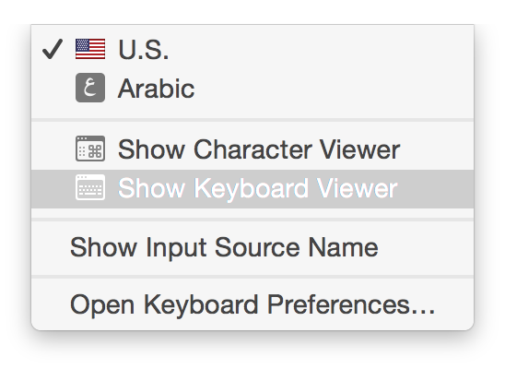Image resolution: width=505 pixels, height=369 pixels.
Task: Click the word "Open" in bottom menu item
Action: pos(102,305)
